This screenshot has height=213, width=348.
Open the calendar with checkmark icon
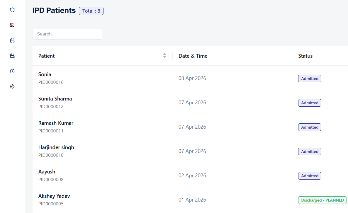pyautogui.click(x=12, y=40)
